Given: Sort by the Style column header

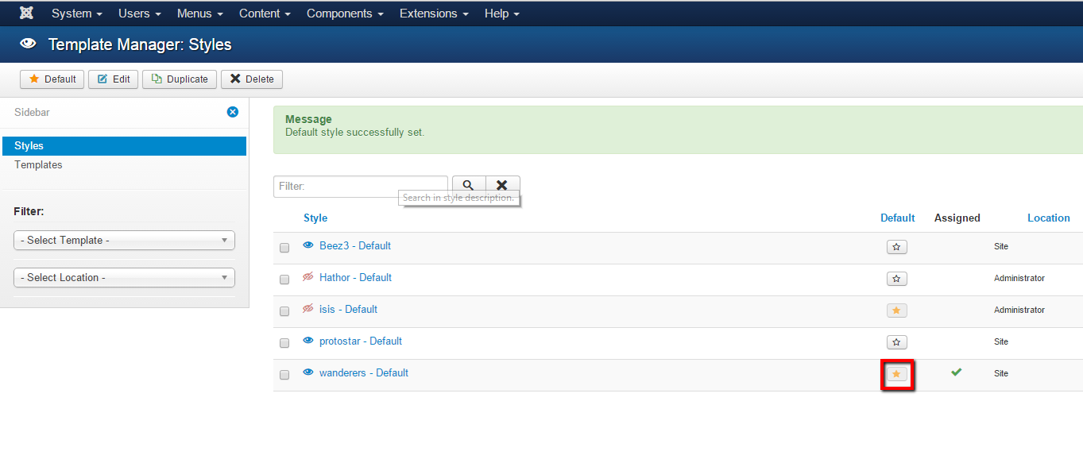Looking at the screenshot, I should pos(315,218).
